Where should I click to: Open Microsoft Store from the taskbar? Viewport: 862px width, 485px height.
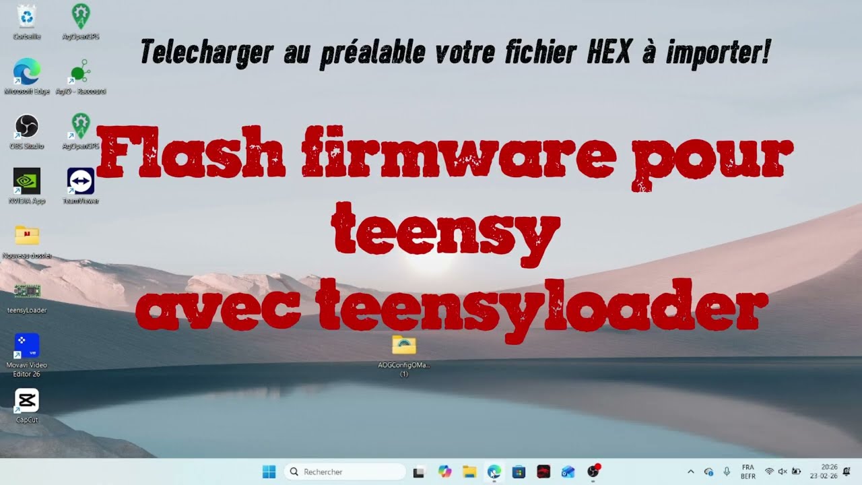pos(519,472)
